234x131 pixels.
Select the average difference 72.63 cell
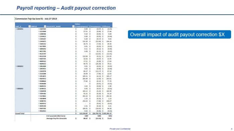click(109, 118)
